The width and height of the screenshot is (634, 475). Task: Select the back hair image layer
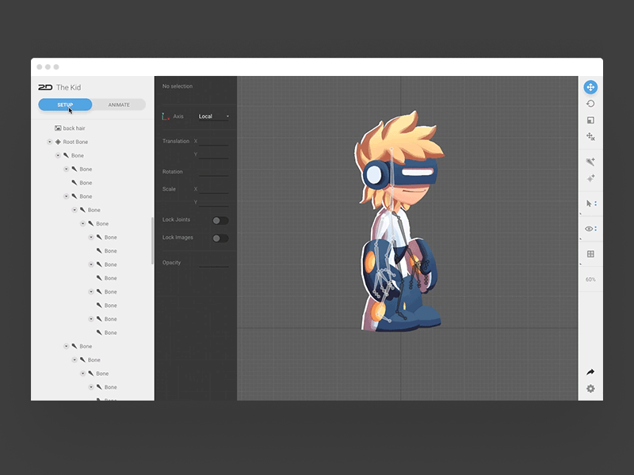pyautogui.click(x=74, y=128)
